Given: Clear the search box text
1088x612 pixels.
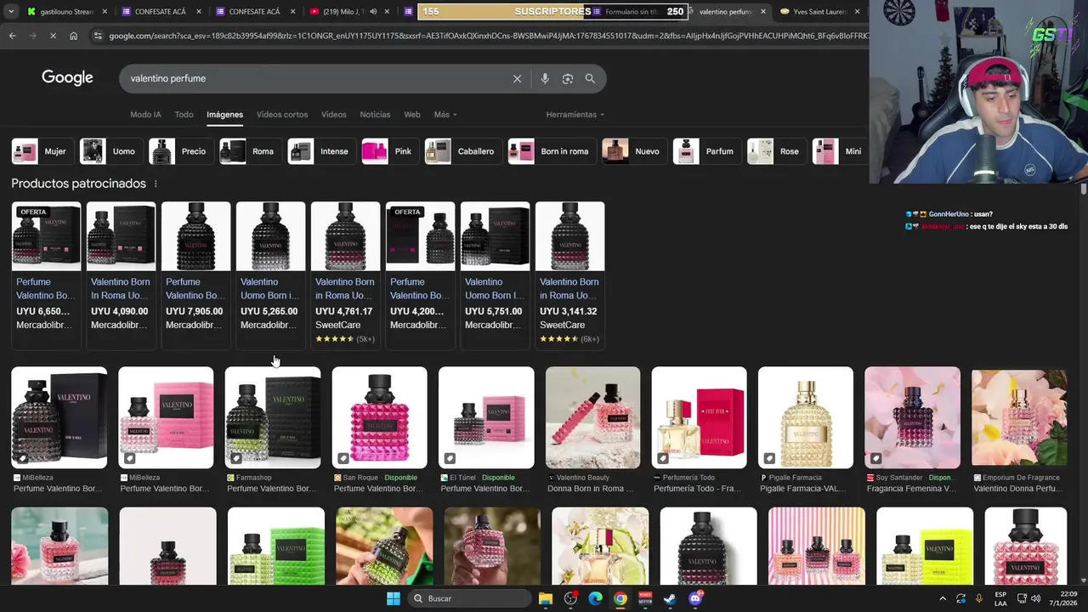Looking at the screenshot, I should (517, 78).
